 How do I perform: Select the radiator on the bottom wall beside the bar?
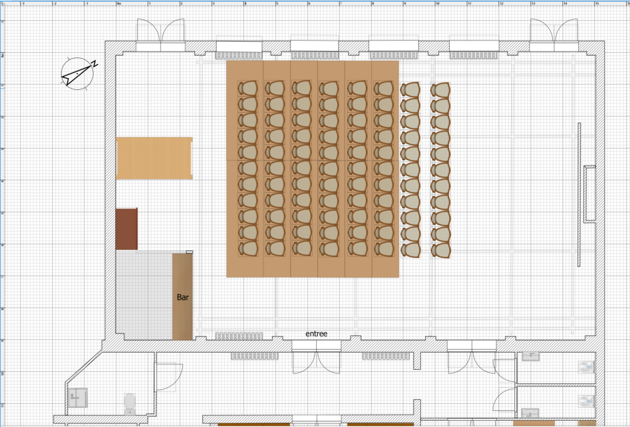click(x=238, y=336)
